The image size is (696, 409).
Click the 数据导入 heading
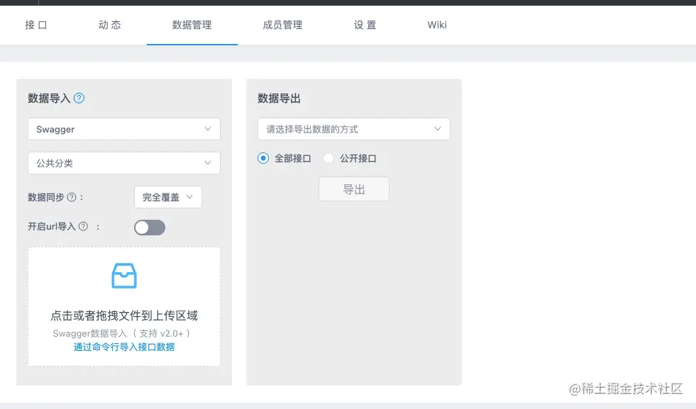[x=49, y=98]
